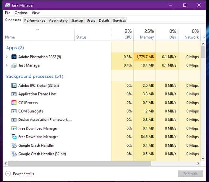This screenshot has height=182, width=209.
Task: Click the horizontal scrollbar thumb
Action: coord(80,163)
